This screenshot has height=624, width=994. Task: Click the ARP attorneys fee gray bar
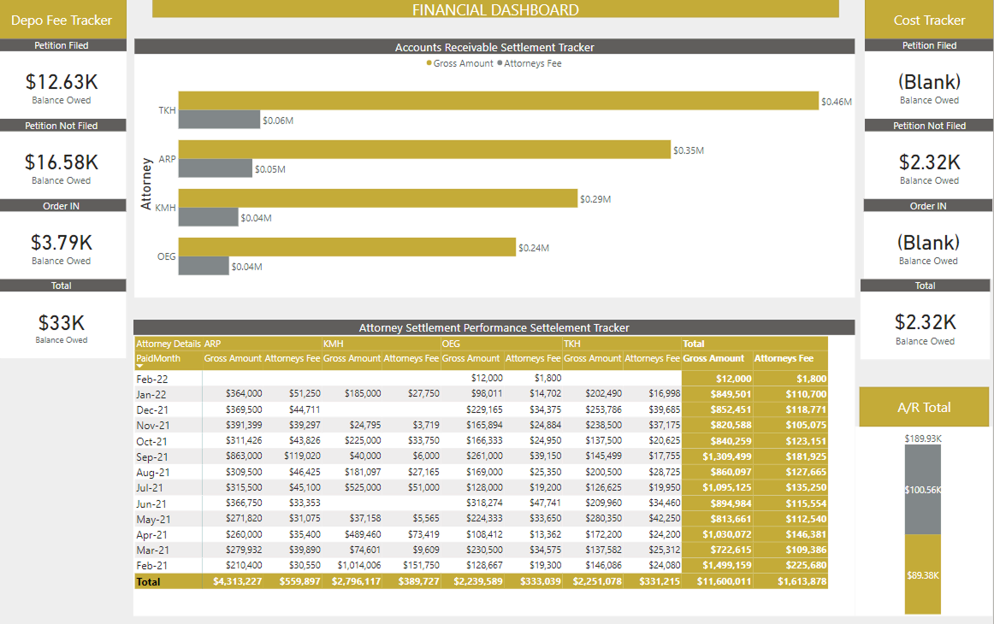(214, 168)
